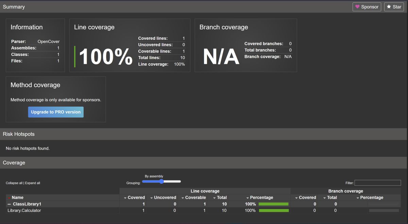The height and width of the screenshot is (224, 408).
Task: Click 'No risk hotspots found.' text
Action: tap(28, 148)
